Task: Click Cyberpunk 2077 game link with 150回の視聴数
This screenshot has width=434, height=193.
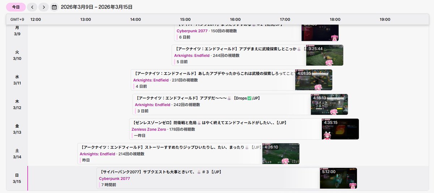Action: (x=192, y=31)
